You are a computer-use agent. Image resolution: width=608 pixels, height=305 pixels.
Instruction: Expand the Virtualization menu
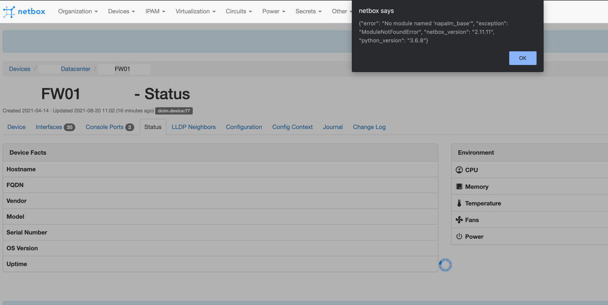pyautogui.click(x=195, y=12)
